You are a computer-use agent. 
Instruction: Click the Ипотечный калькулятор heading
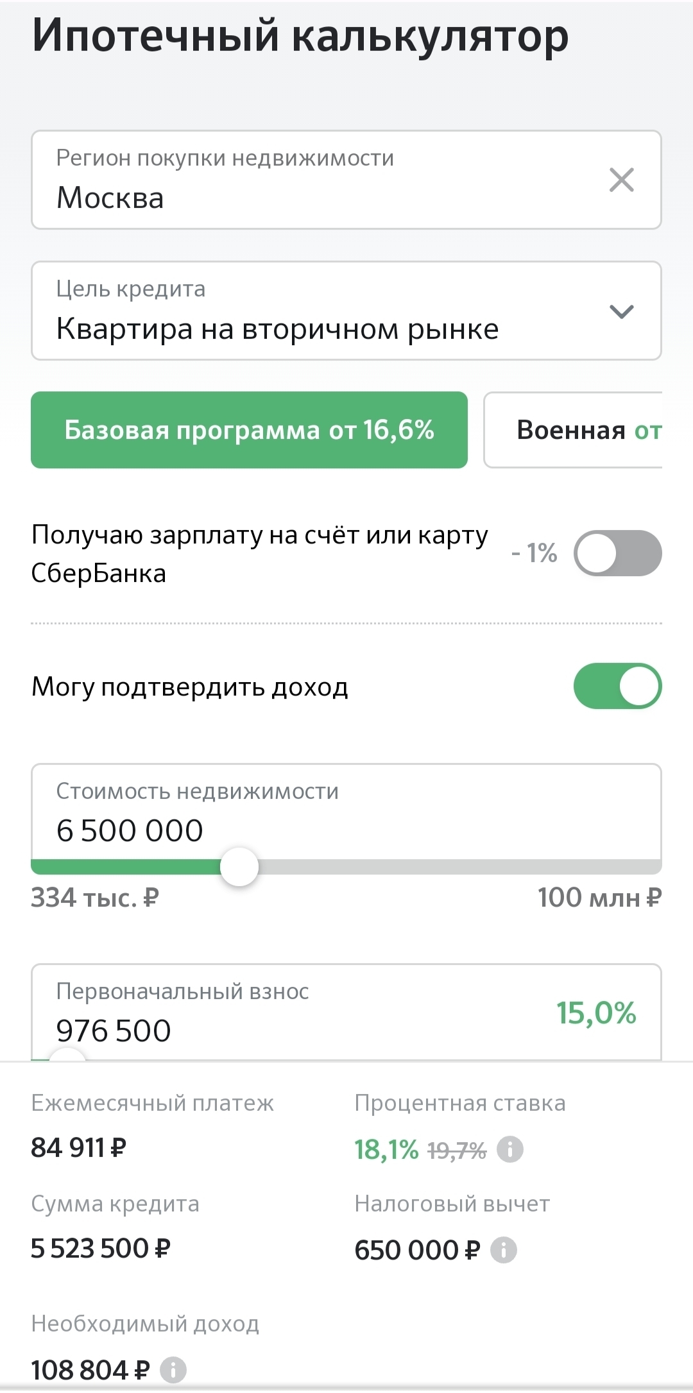(300, 36)
